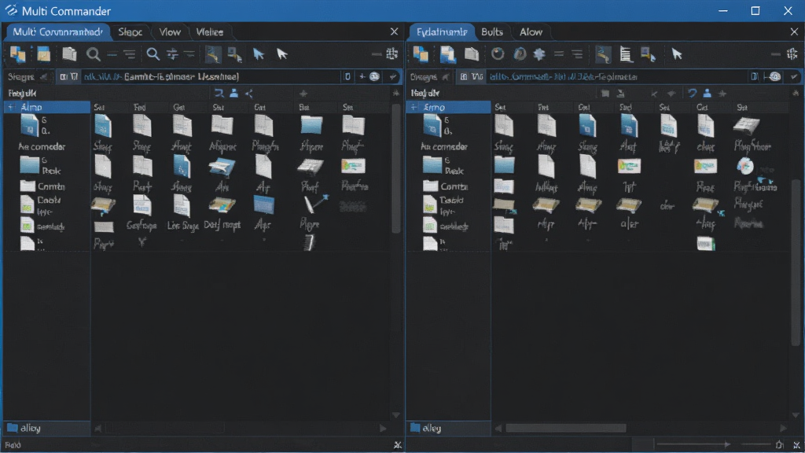This screenshot has height=453, width=805.
Task: Toggle the highlighted brush tool in right pane toolbar
Action: click(603, 54)
